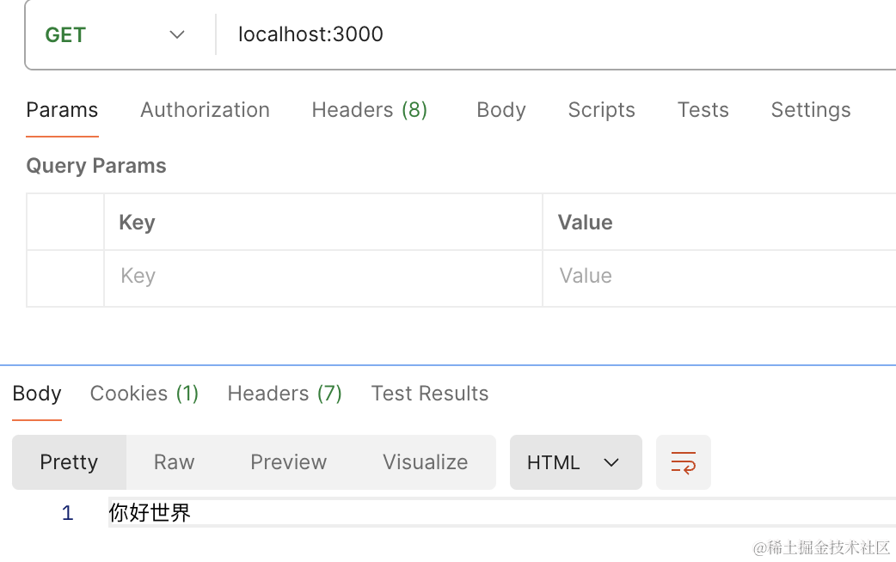Screen dimensions: 896x562
Task: Open the Scripts tab
Action: [601, 110]
